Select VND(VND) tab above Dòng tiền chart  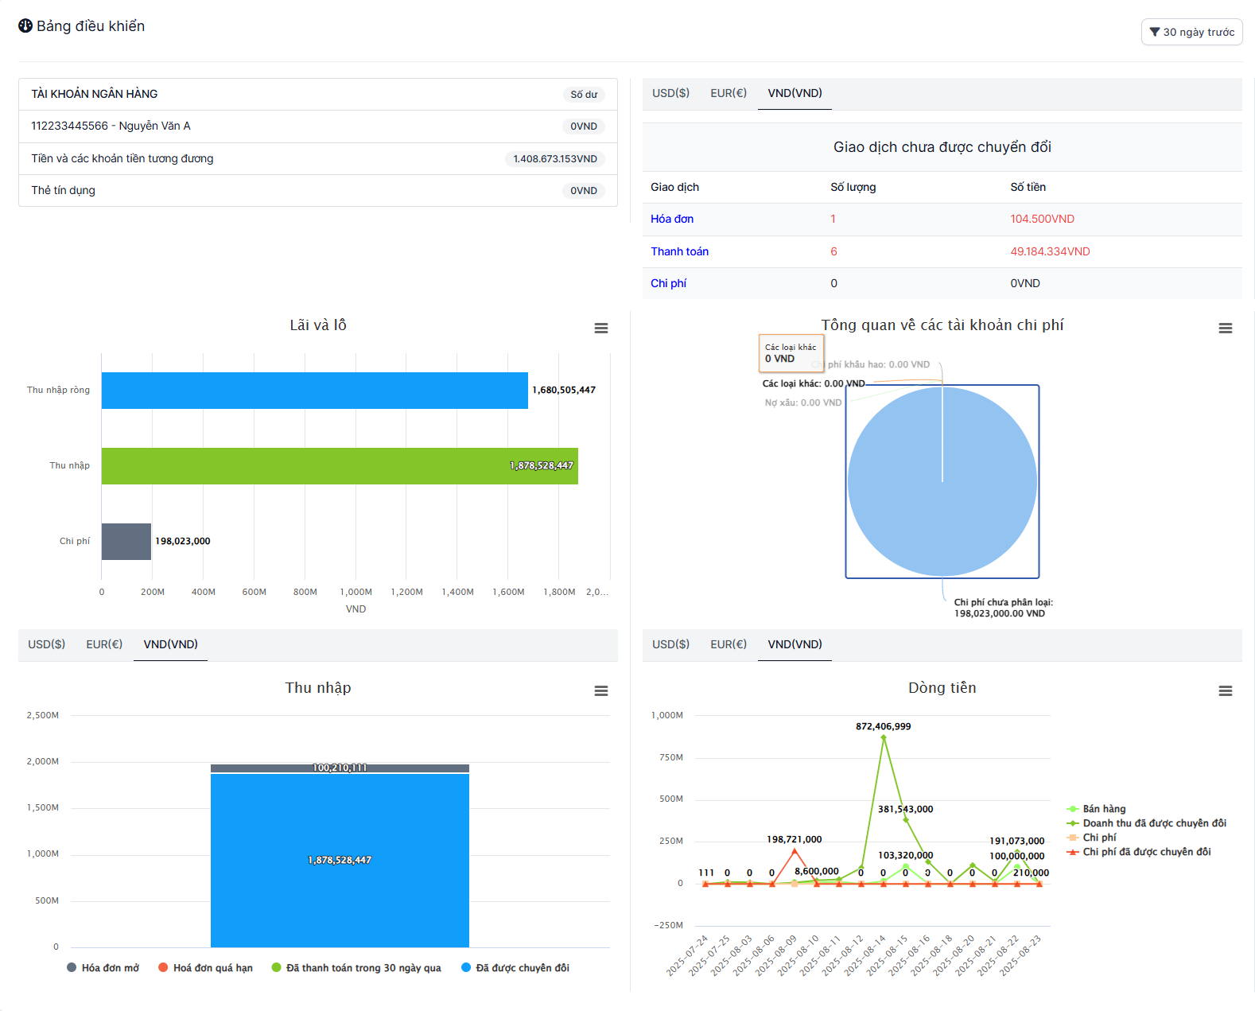point(795,644)
